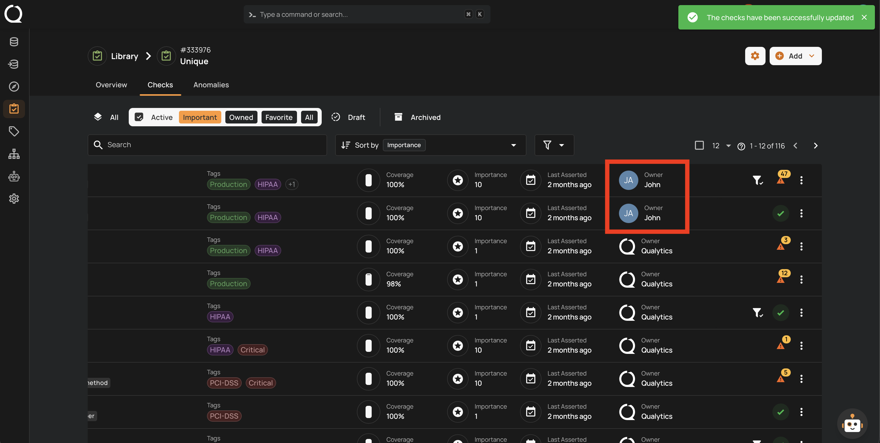Show Archived checks

click(x=418, y=117)
